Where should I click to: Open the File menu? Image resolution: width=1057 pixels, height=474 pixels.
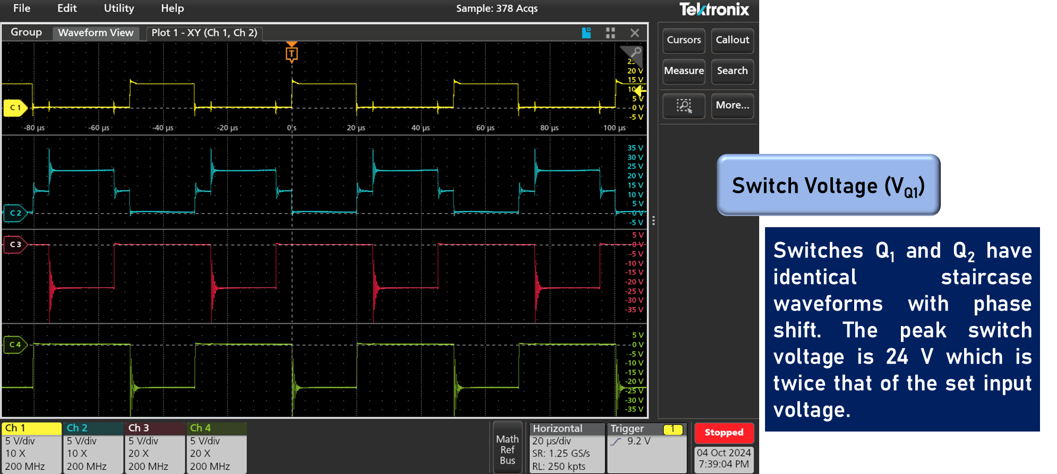pyautogui.click(x=22, y=8)
